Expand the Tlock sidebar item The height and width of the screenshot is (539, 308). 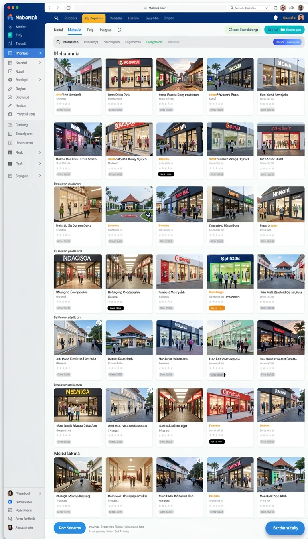point(40,164)
